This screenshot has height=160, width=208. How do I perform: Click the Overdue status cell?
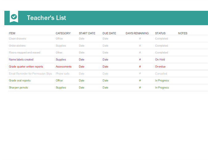[x=160, y=67]
